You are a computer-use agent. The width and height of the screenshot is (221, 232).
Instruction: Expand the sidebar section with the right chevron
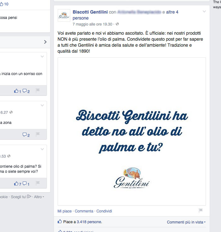pos(45,42)
